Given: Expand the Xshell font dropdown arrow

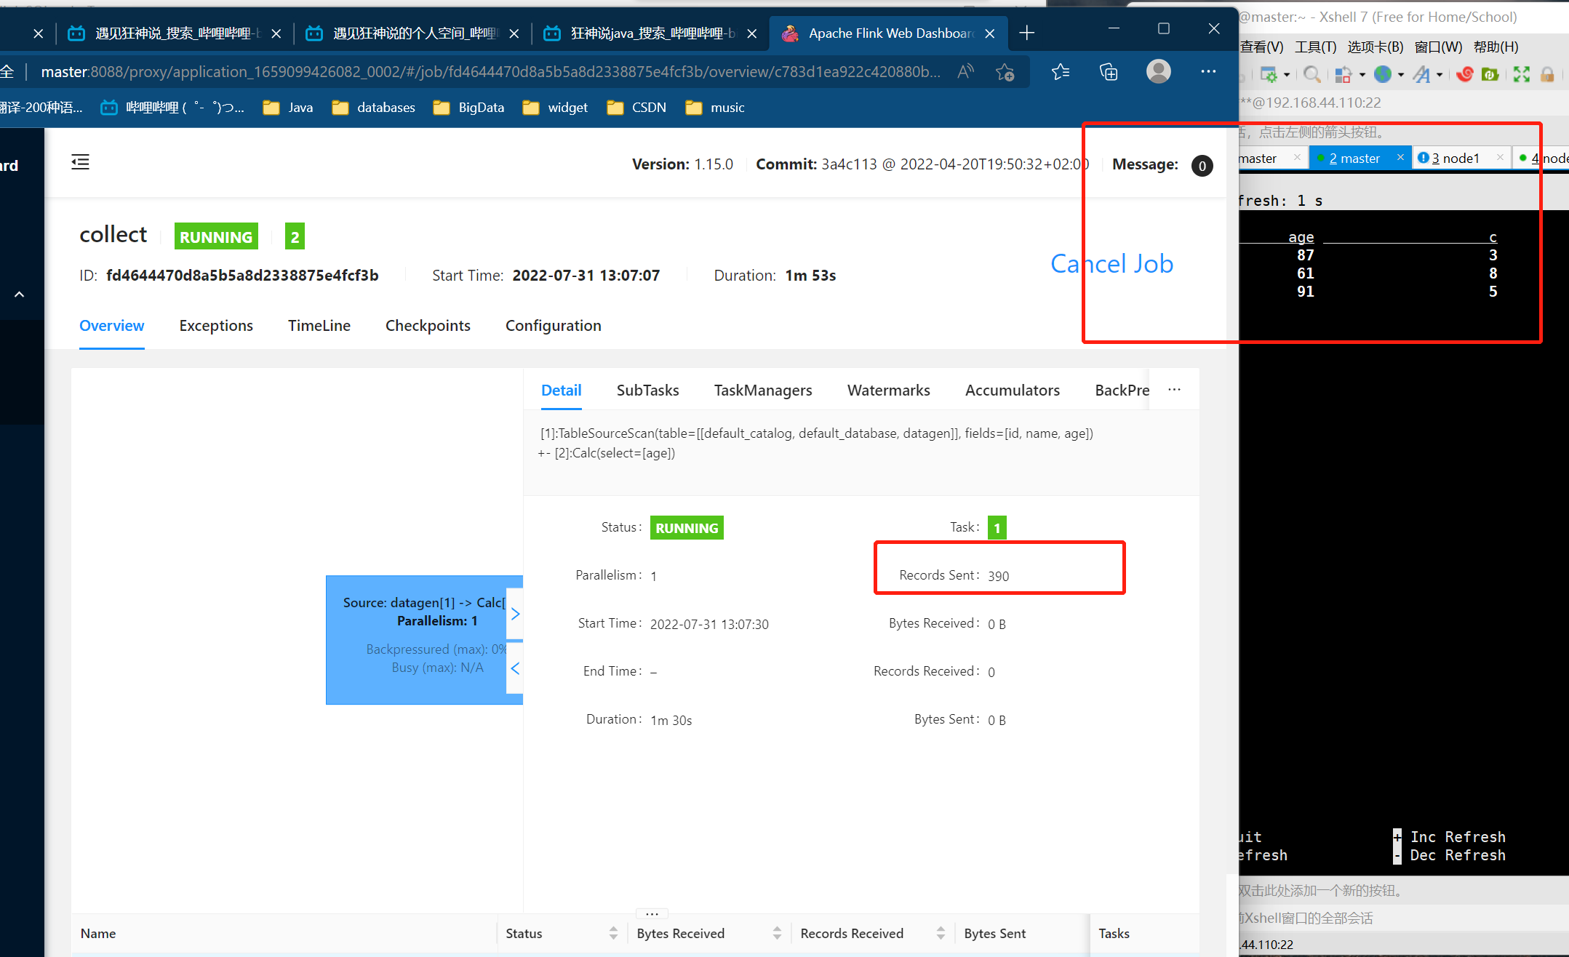Looking at the screenshot, I should pyautogui.click(x=1440, y=75).
